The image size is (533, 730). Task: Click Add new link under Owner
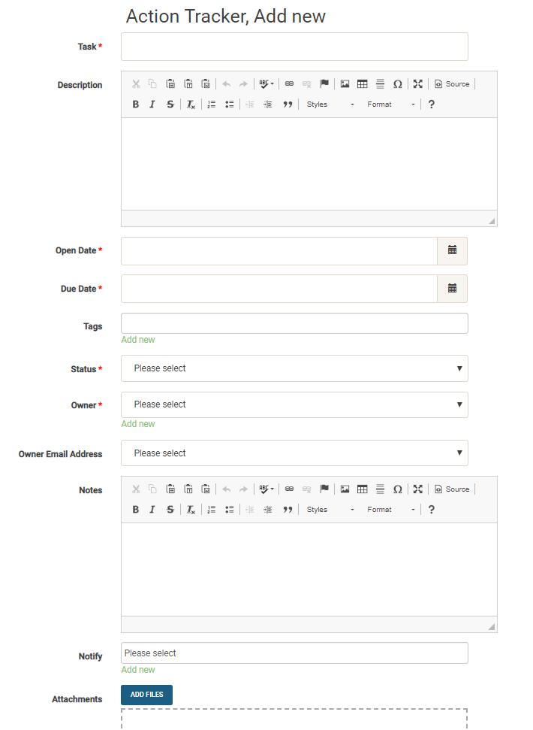138,424
